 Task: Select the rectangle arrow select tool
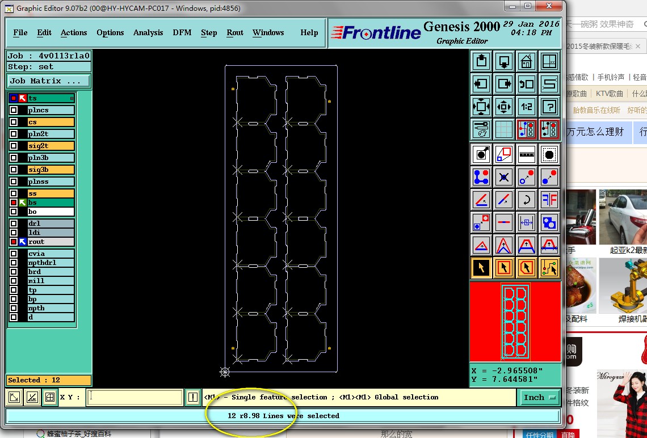coord(504,268)
